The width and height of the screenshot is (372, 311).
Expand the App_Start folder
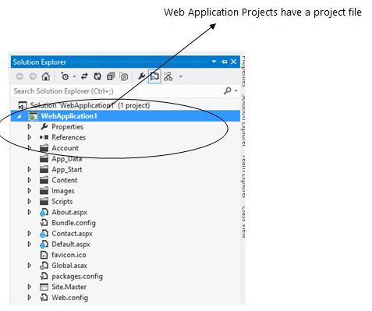click(x=30, y=169)
